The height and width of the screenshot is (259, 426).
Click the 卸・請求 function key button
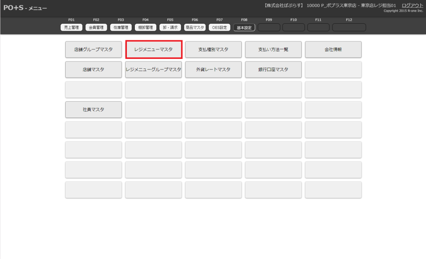pos(170,27)
